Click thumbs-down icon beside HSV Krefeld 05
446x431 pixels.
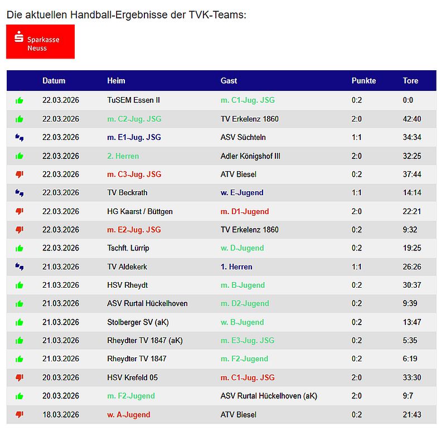coord(20,377)
